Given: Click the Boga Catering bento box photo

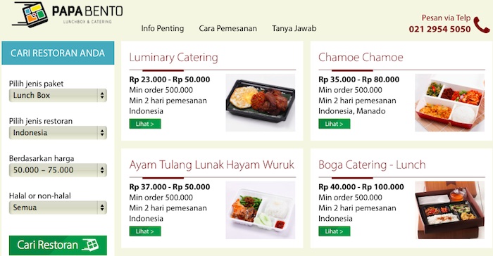Looking at the screenshot, I should 449,210.
